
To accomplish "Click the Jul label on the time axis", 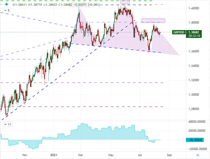I will [x=140, y=155].
